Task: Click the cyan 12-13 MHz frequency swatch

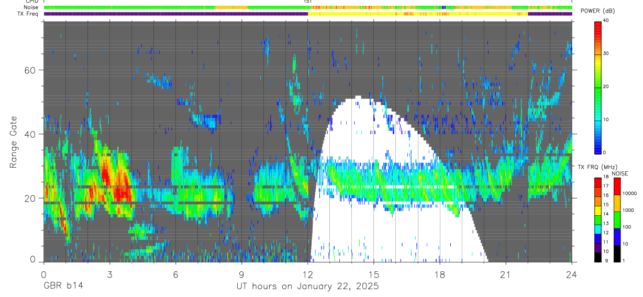Action: tap(598, 229)
